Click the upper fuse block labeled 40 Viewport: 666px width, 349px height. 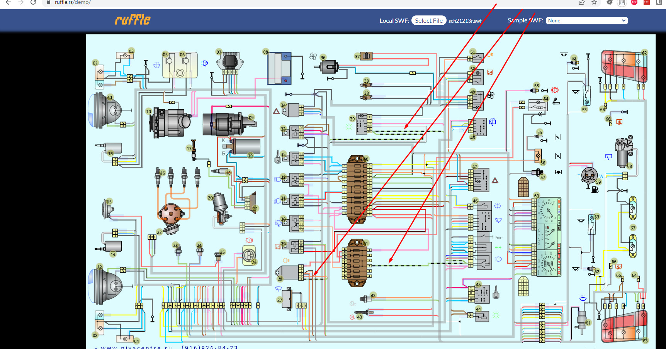357,190
